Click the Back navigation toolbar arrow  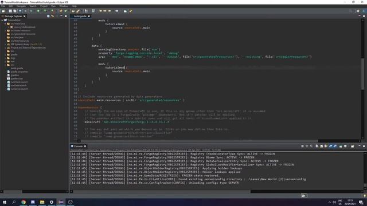[x=110, y=11]
